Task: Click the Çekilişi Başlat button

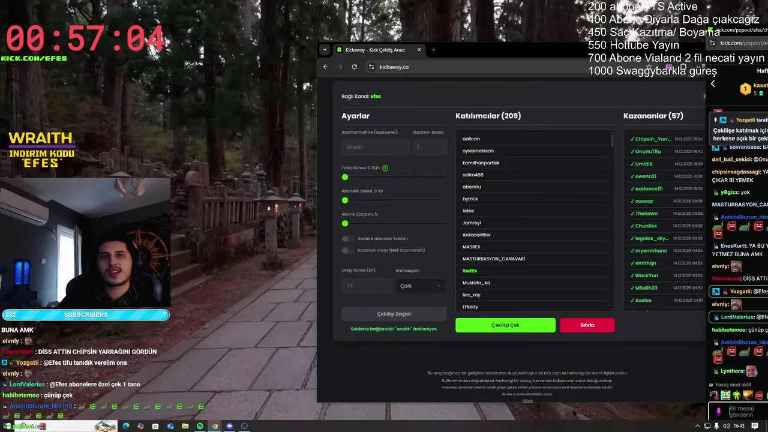Action: click(394, 314)
